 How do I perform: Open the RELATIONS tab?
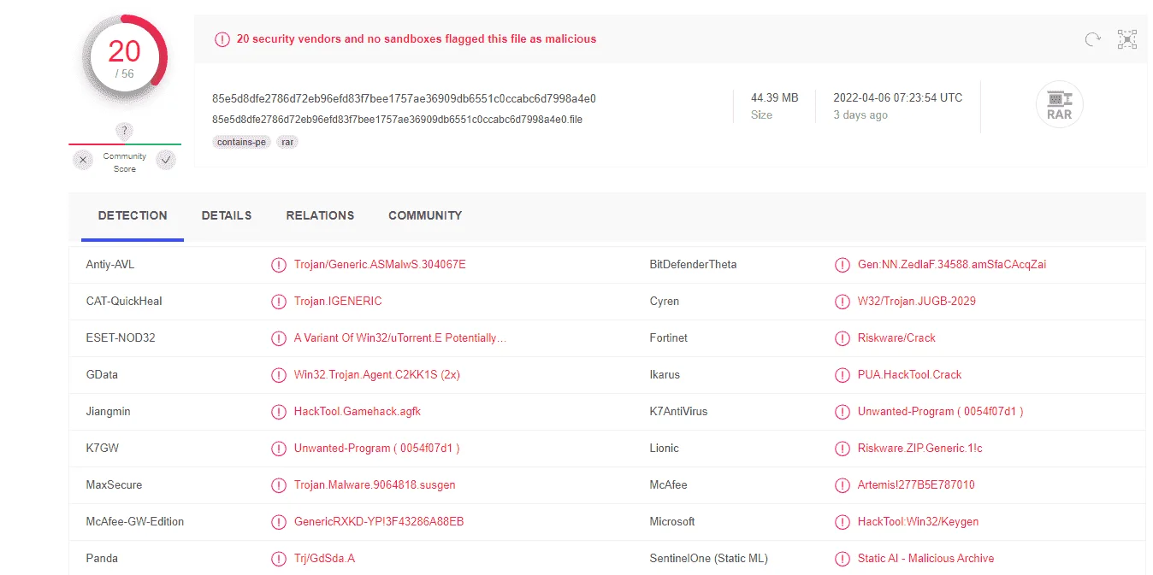coord(320,216)
